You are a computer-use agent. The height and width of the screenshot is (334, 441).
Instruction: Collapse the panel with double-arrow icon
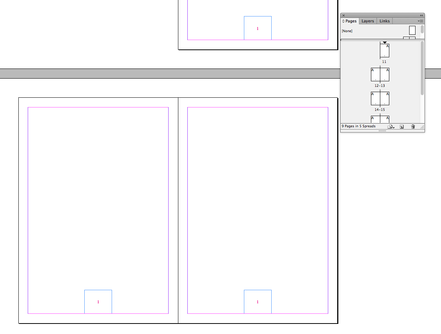click(421, 15)
